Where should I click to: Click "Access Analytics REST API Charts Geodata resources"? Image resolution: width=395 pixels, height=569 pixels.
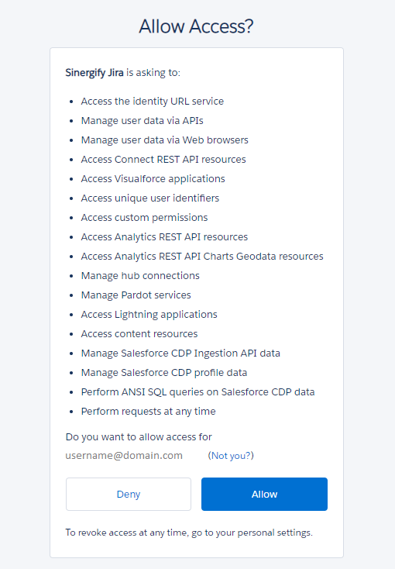(202, 256)
